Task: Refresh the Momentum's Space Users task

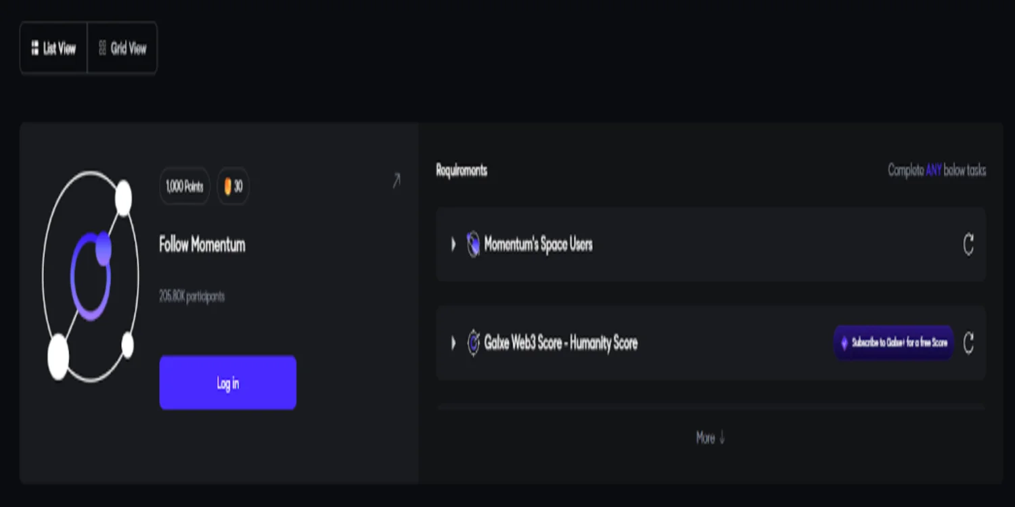Action: 968,244
